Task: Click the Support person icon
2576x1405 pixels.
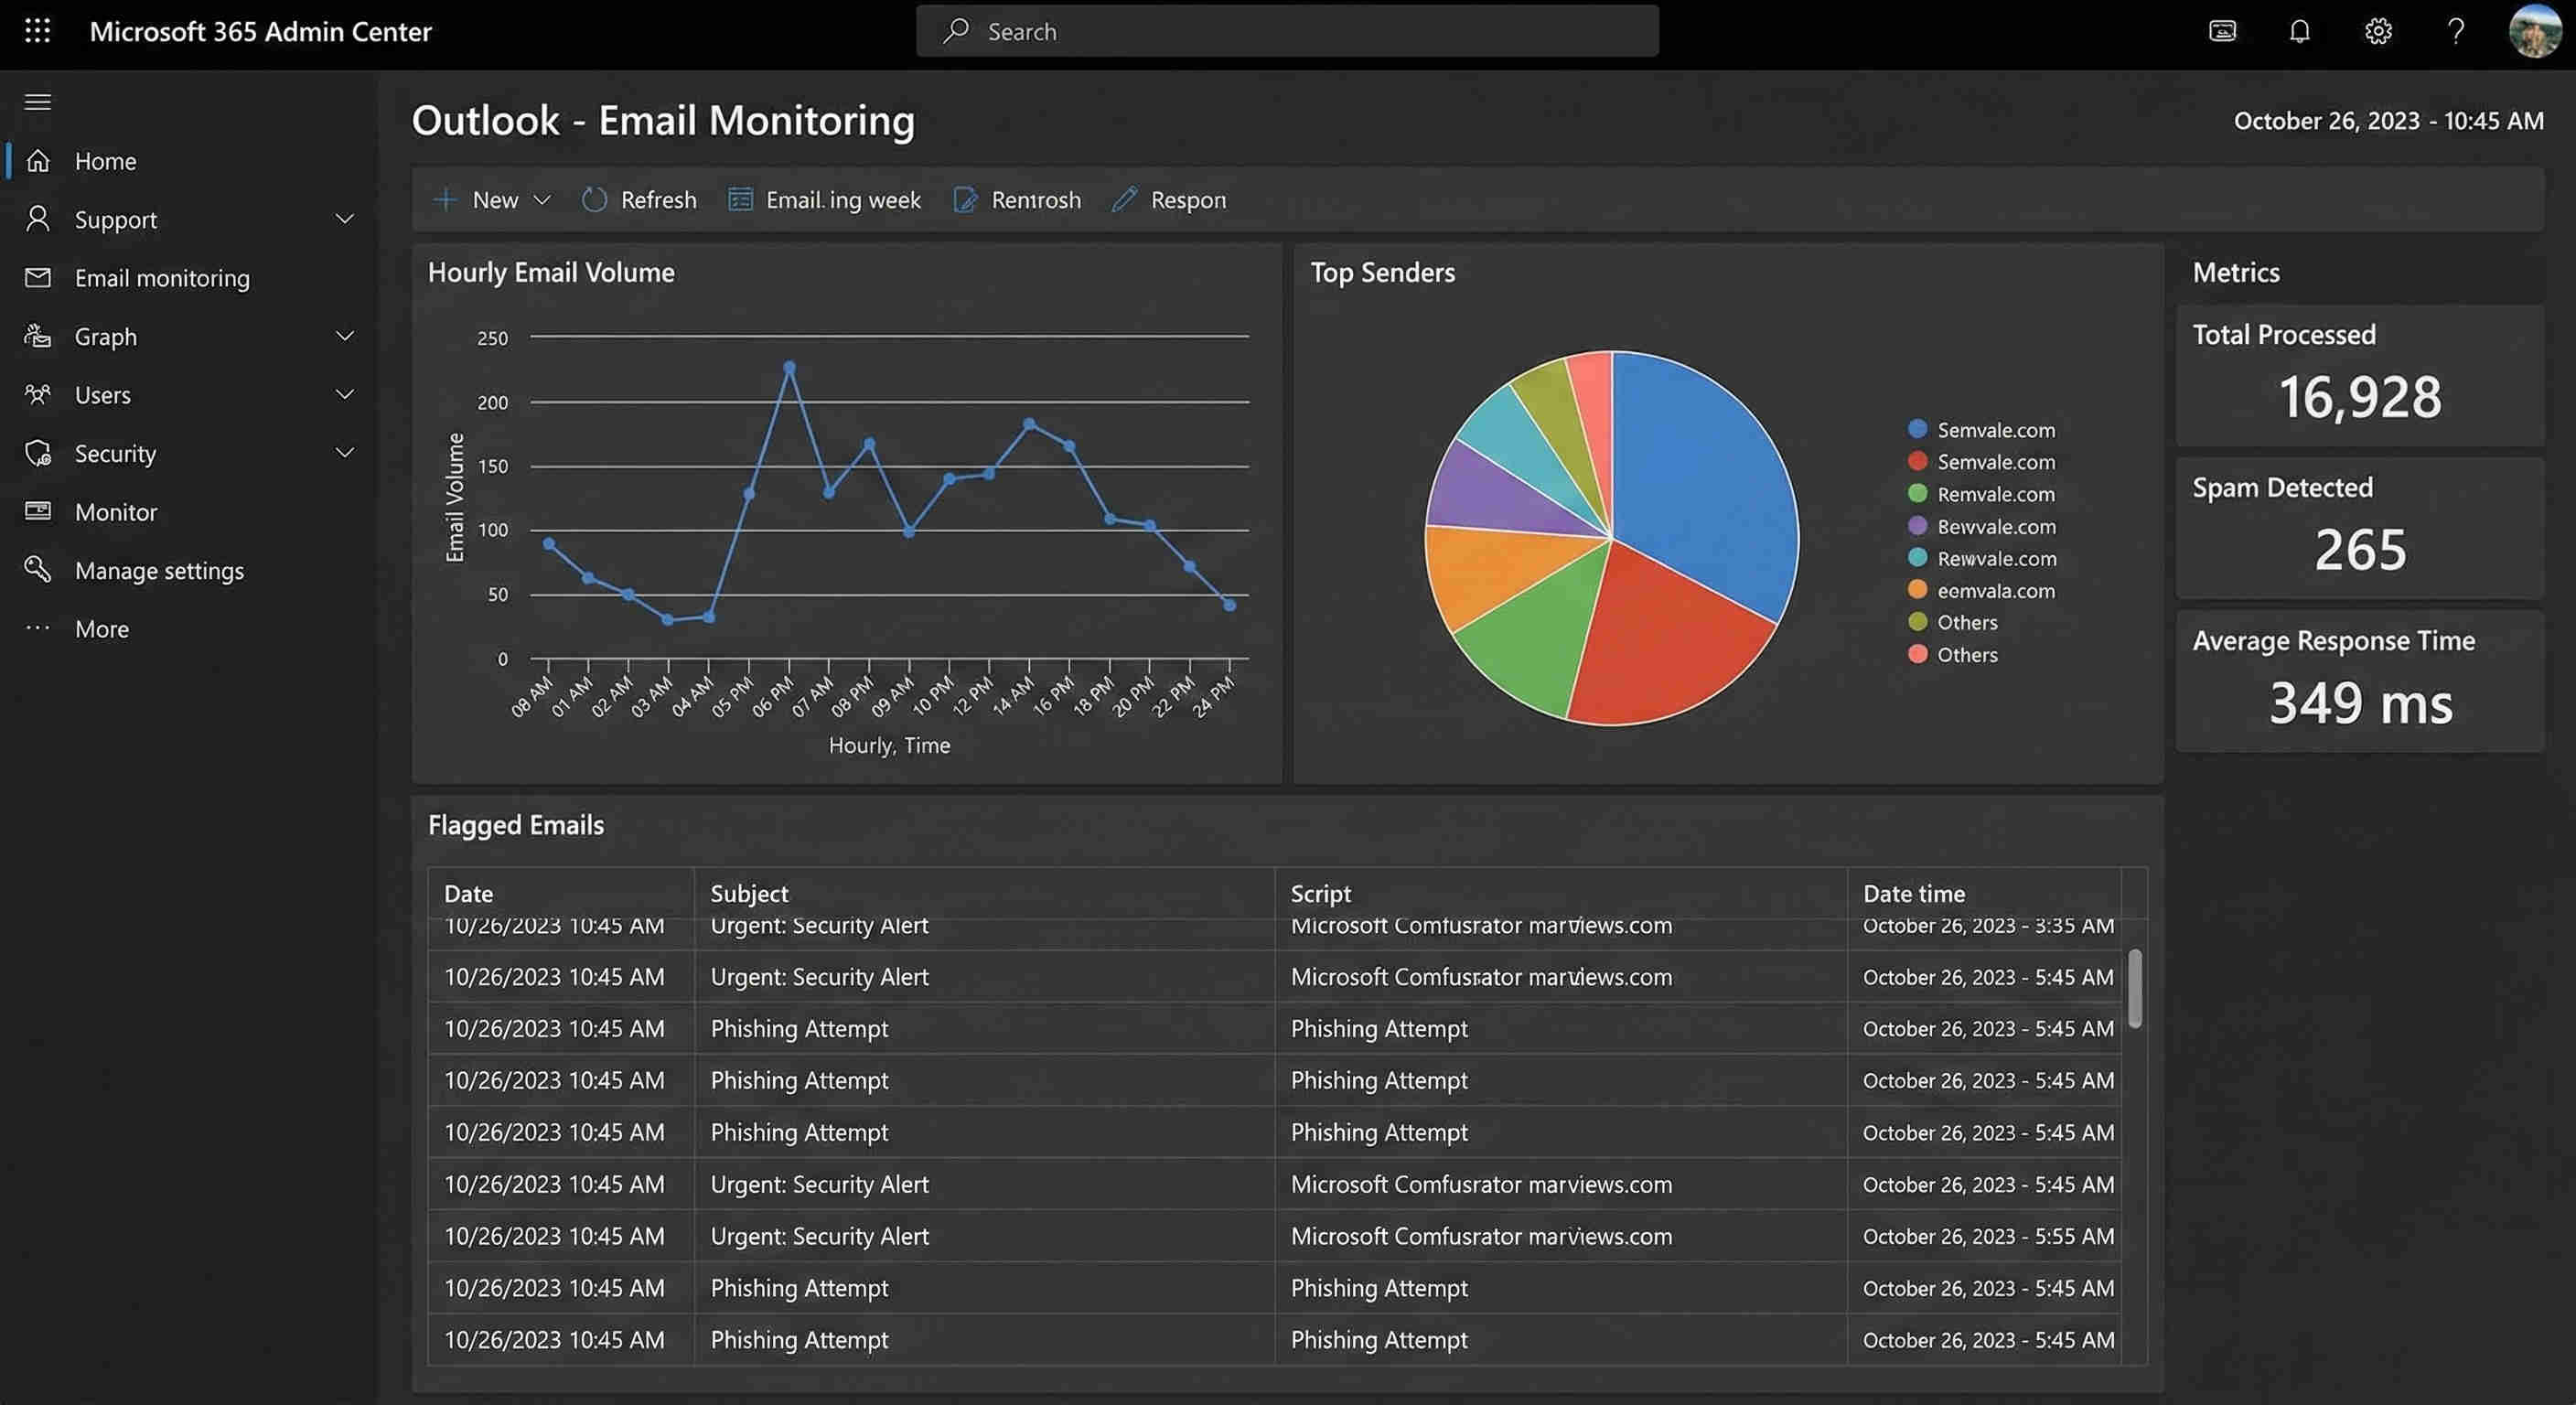Action: pyautogui.click(x=38, y=218)
